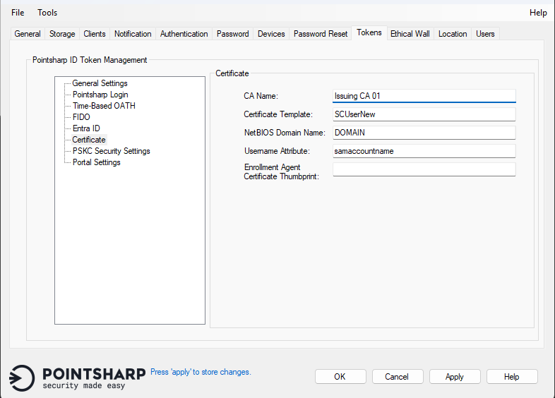Image resolution: width=555 pixels, height=398 pixels.
Task: Select Entra ID in the tree
Action: (86, 128)
